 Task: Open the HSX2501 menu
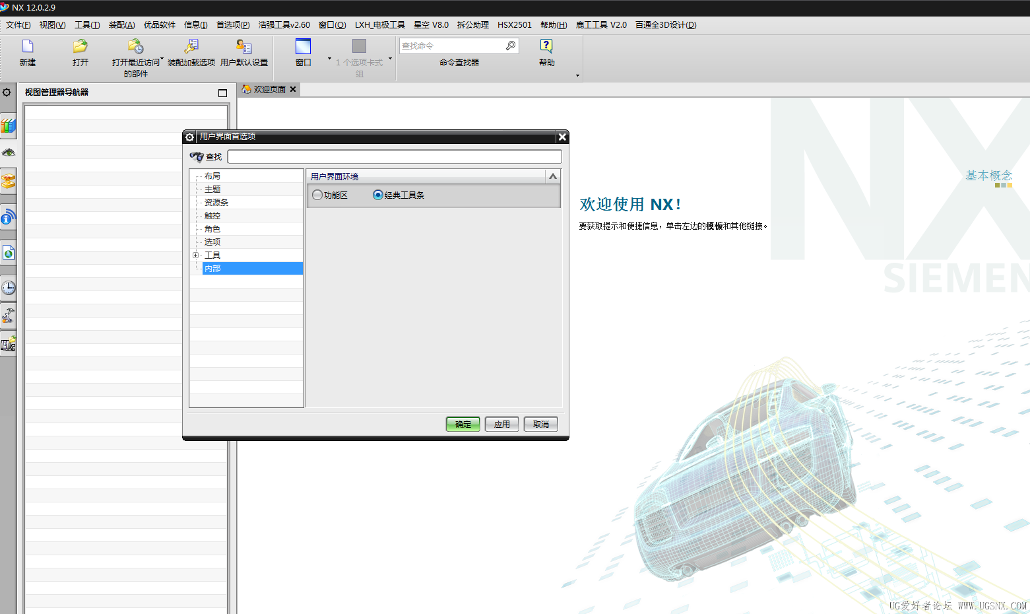click(515, 25)
